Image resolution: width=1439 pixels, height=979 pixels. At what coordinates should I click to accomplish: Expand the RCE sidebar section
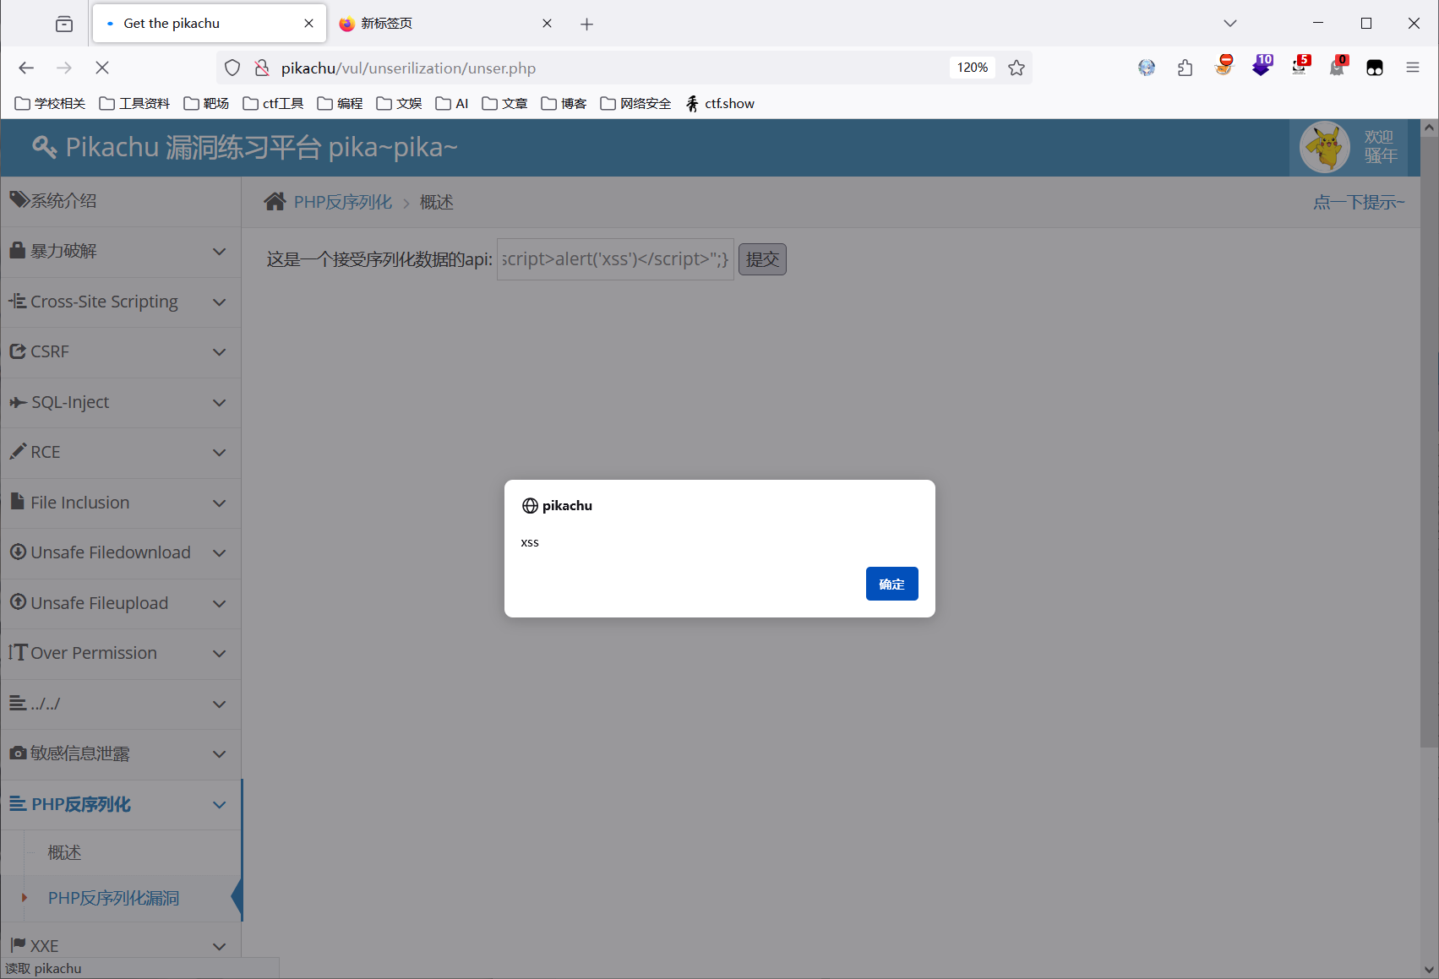pyautogui.click(x=121, y=452)
